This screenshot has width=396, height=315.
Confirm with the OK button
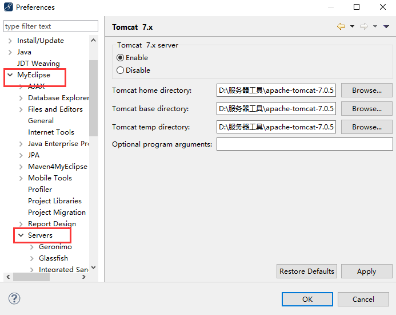[x=307, y=300]
